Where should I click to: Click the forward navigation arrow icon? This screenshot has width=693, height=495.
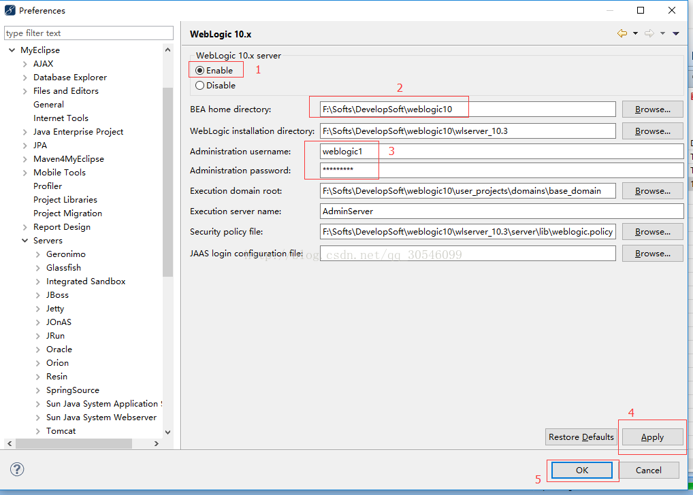point(649,33)
